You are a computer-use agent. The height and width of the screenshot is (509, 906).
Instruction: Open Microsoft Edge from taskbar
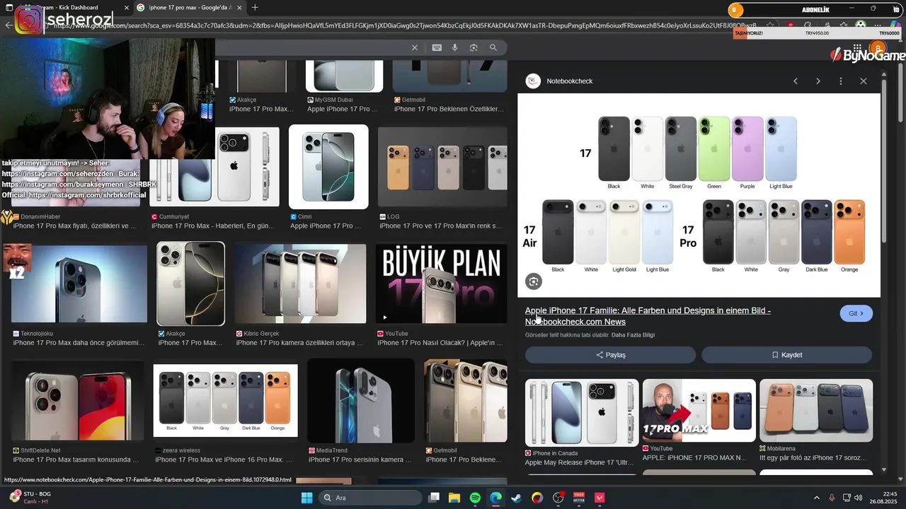coord(496,498)
